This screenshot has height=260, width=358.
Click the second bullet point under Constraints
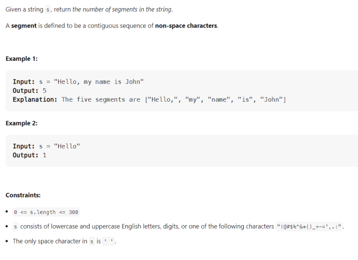[x=6, y=226]
